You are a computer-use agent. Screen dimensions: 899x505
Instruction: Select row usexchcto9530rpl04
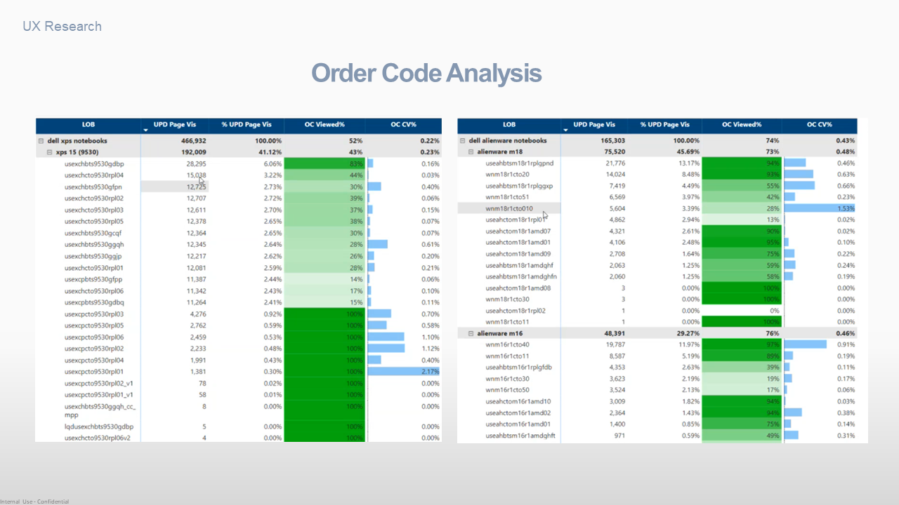point(239,175)
